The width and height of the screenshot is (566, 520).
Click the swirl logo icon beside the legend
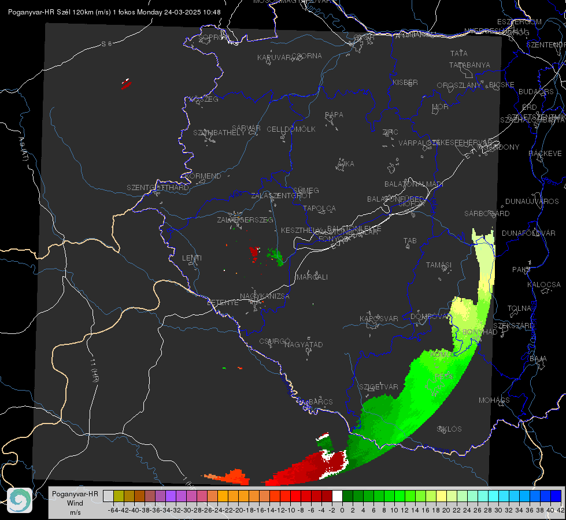tap(20, 500)
